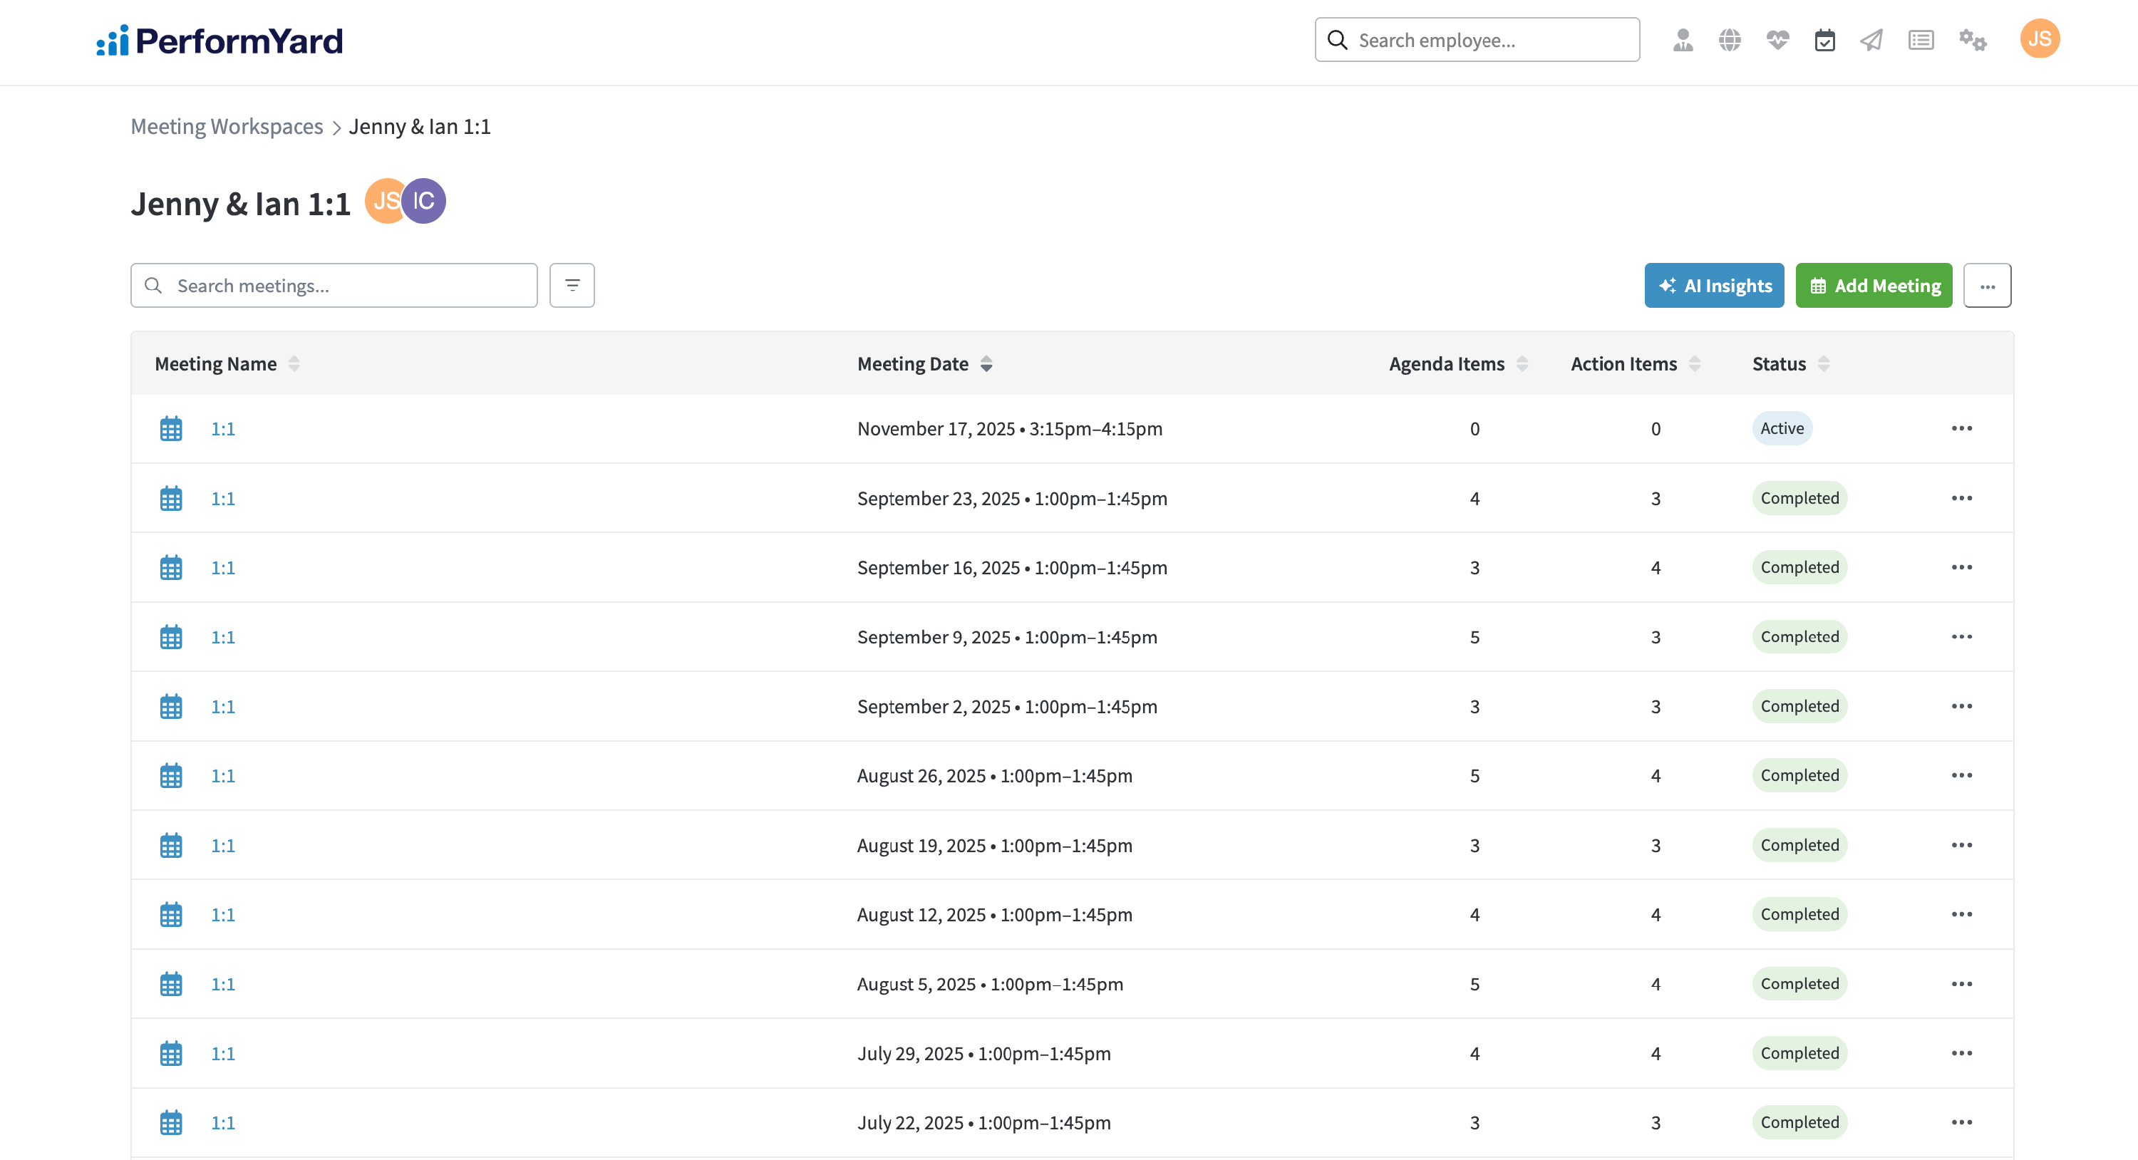Click the person icon in the top navigation

point(1683,40)
